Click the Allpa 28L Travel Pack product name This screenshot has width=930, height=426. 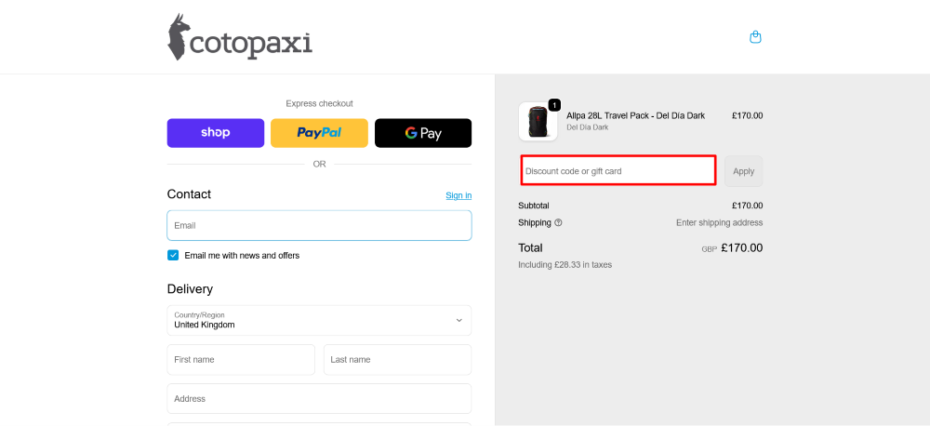635,115
